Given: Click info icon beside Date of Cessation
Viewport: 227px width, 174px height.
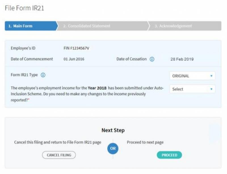Looking at the screenshot, I should pyautogui.click(x=152, y=59).
